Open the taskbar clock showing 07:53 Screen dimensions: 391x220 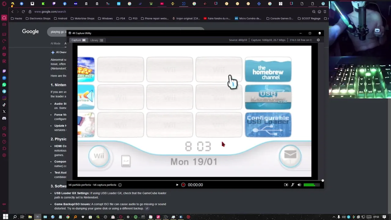pos(376,217)
